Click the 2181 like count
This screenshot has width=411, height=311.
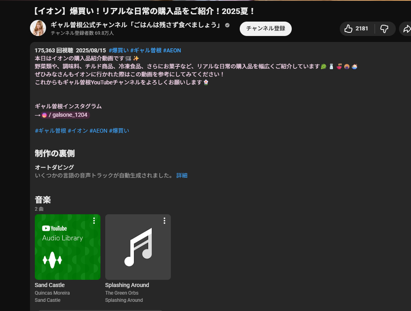pos(362,28)
